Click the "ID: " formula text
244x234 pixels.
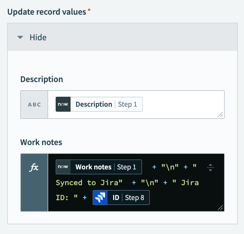click(x=67, y=197)
